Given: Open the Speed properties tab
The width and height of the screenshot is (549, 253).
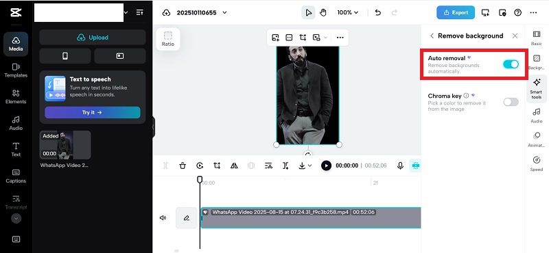Looking at the screenshot, I should [537, 163].
